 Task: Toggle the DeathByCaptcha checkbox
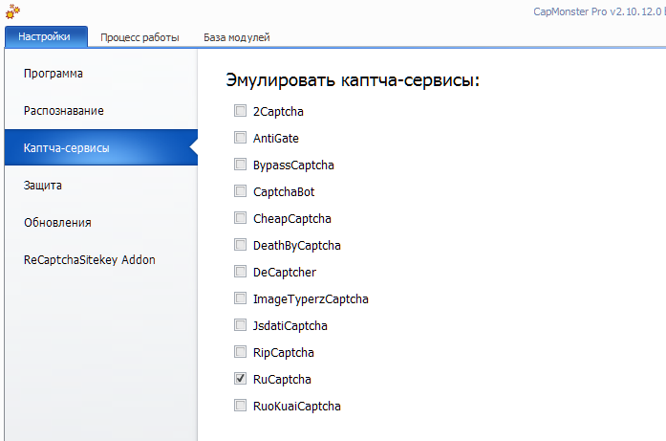click(x=240, y=245)
